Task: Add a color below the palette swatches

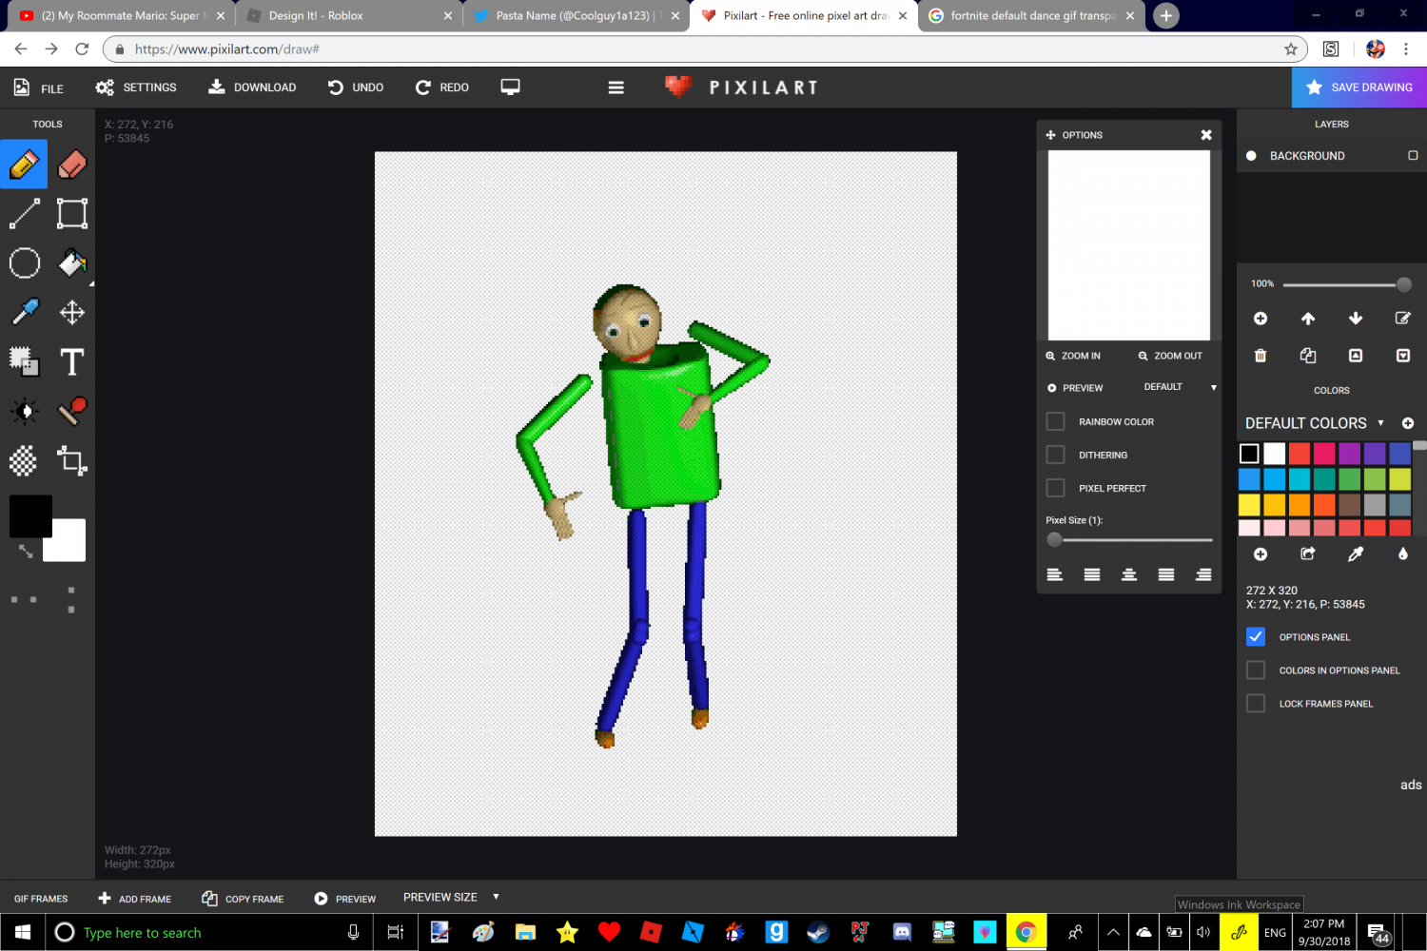Action: tap(1261, 554)
